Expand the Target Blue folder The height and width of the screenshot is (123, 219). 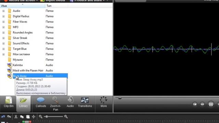click(x=3, y=49)
